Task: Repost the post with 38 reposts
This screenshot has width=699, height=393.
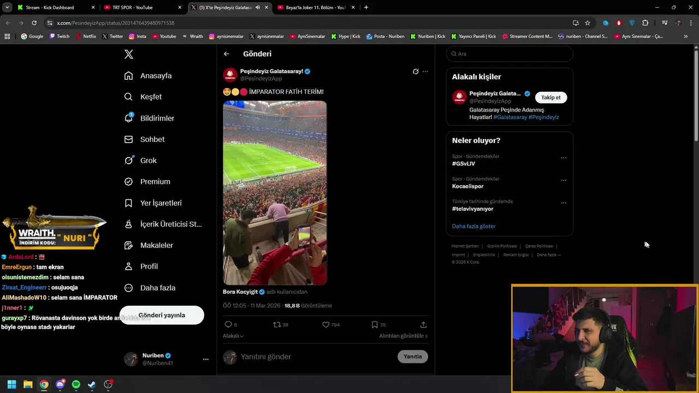Action: point(280,325)
